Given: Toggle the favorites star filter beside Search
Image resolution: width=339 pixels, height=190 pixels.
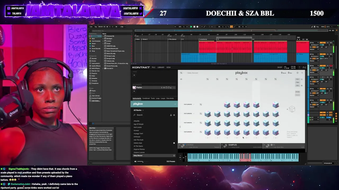Looking at the screenshot, I should [x=174, y=115].
